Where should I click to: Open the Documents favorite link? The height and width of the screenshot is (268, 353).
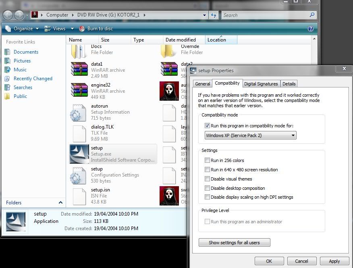[x=26, y=52]
